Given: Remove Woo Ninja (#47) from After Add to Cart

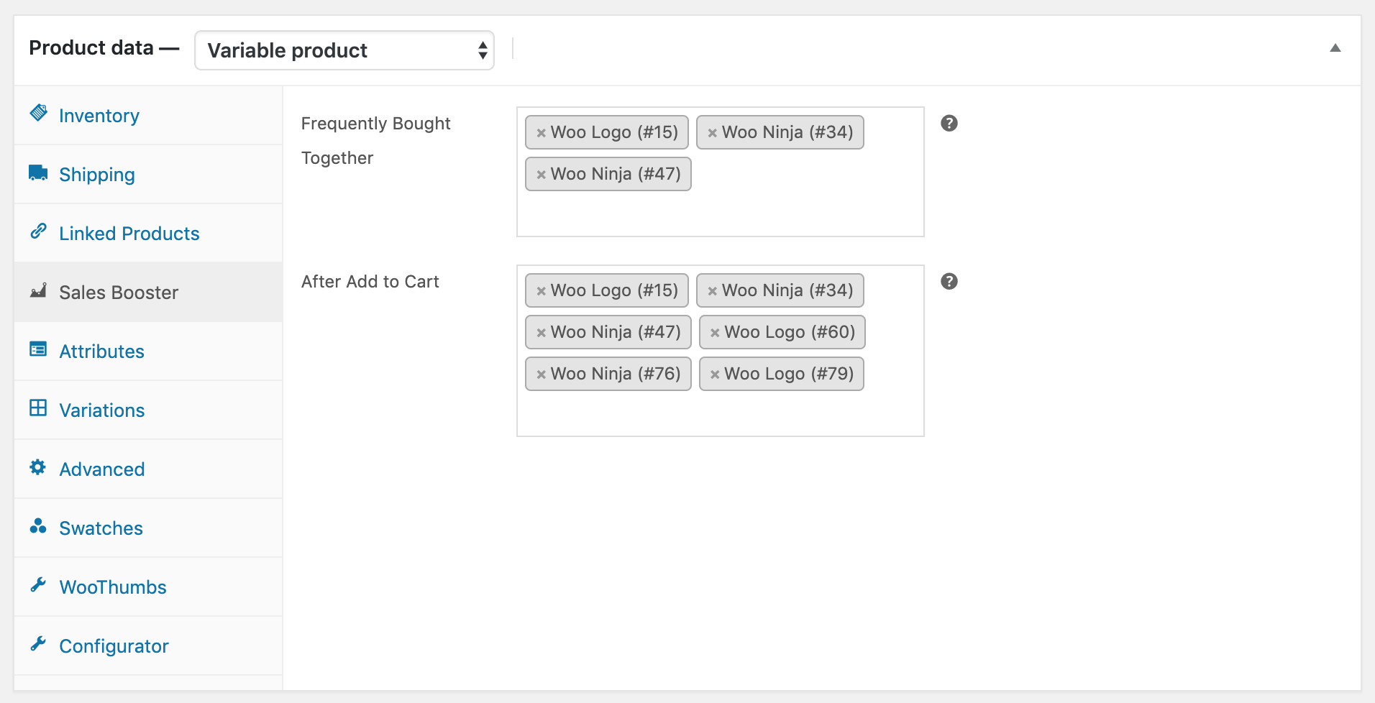Looking at the screenshot, I should tap(542, 331).
